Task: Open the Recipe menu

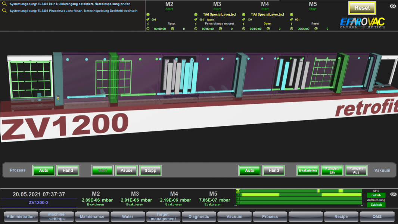Action: click(341, 217)
